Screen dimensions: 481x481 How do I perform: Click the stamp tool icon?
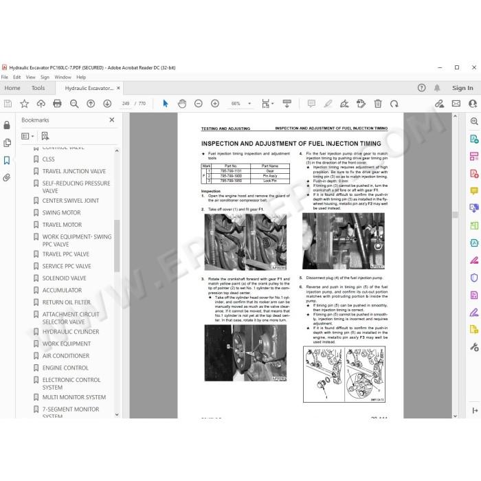click(361, 104)
